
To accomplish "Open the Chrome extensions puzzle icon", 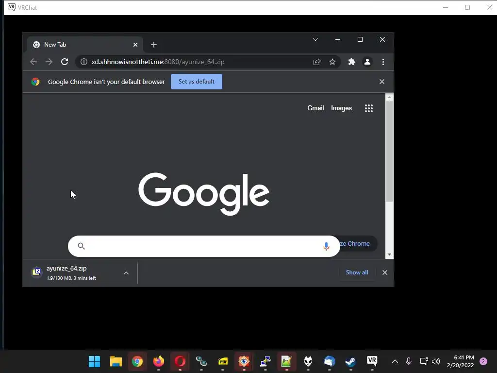I will (351, 62).
